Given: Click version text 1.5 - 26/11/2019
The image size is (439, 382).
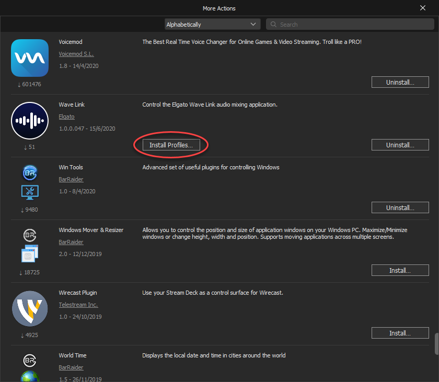Looking at the screenshot, I should coord(80,379).
